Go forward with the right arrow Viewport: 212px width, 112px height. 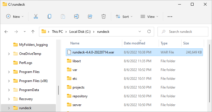16,32
